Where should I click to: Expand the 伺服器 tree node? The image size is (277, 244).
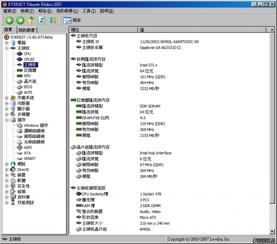pyautogui.click(x=7, y=104)
